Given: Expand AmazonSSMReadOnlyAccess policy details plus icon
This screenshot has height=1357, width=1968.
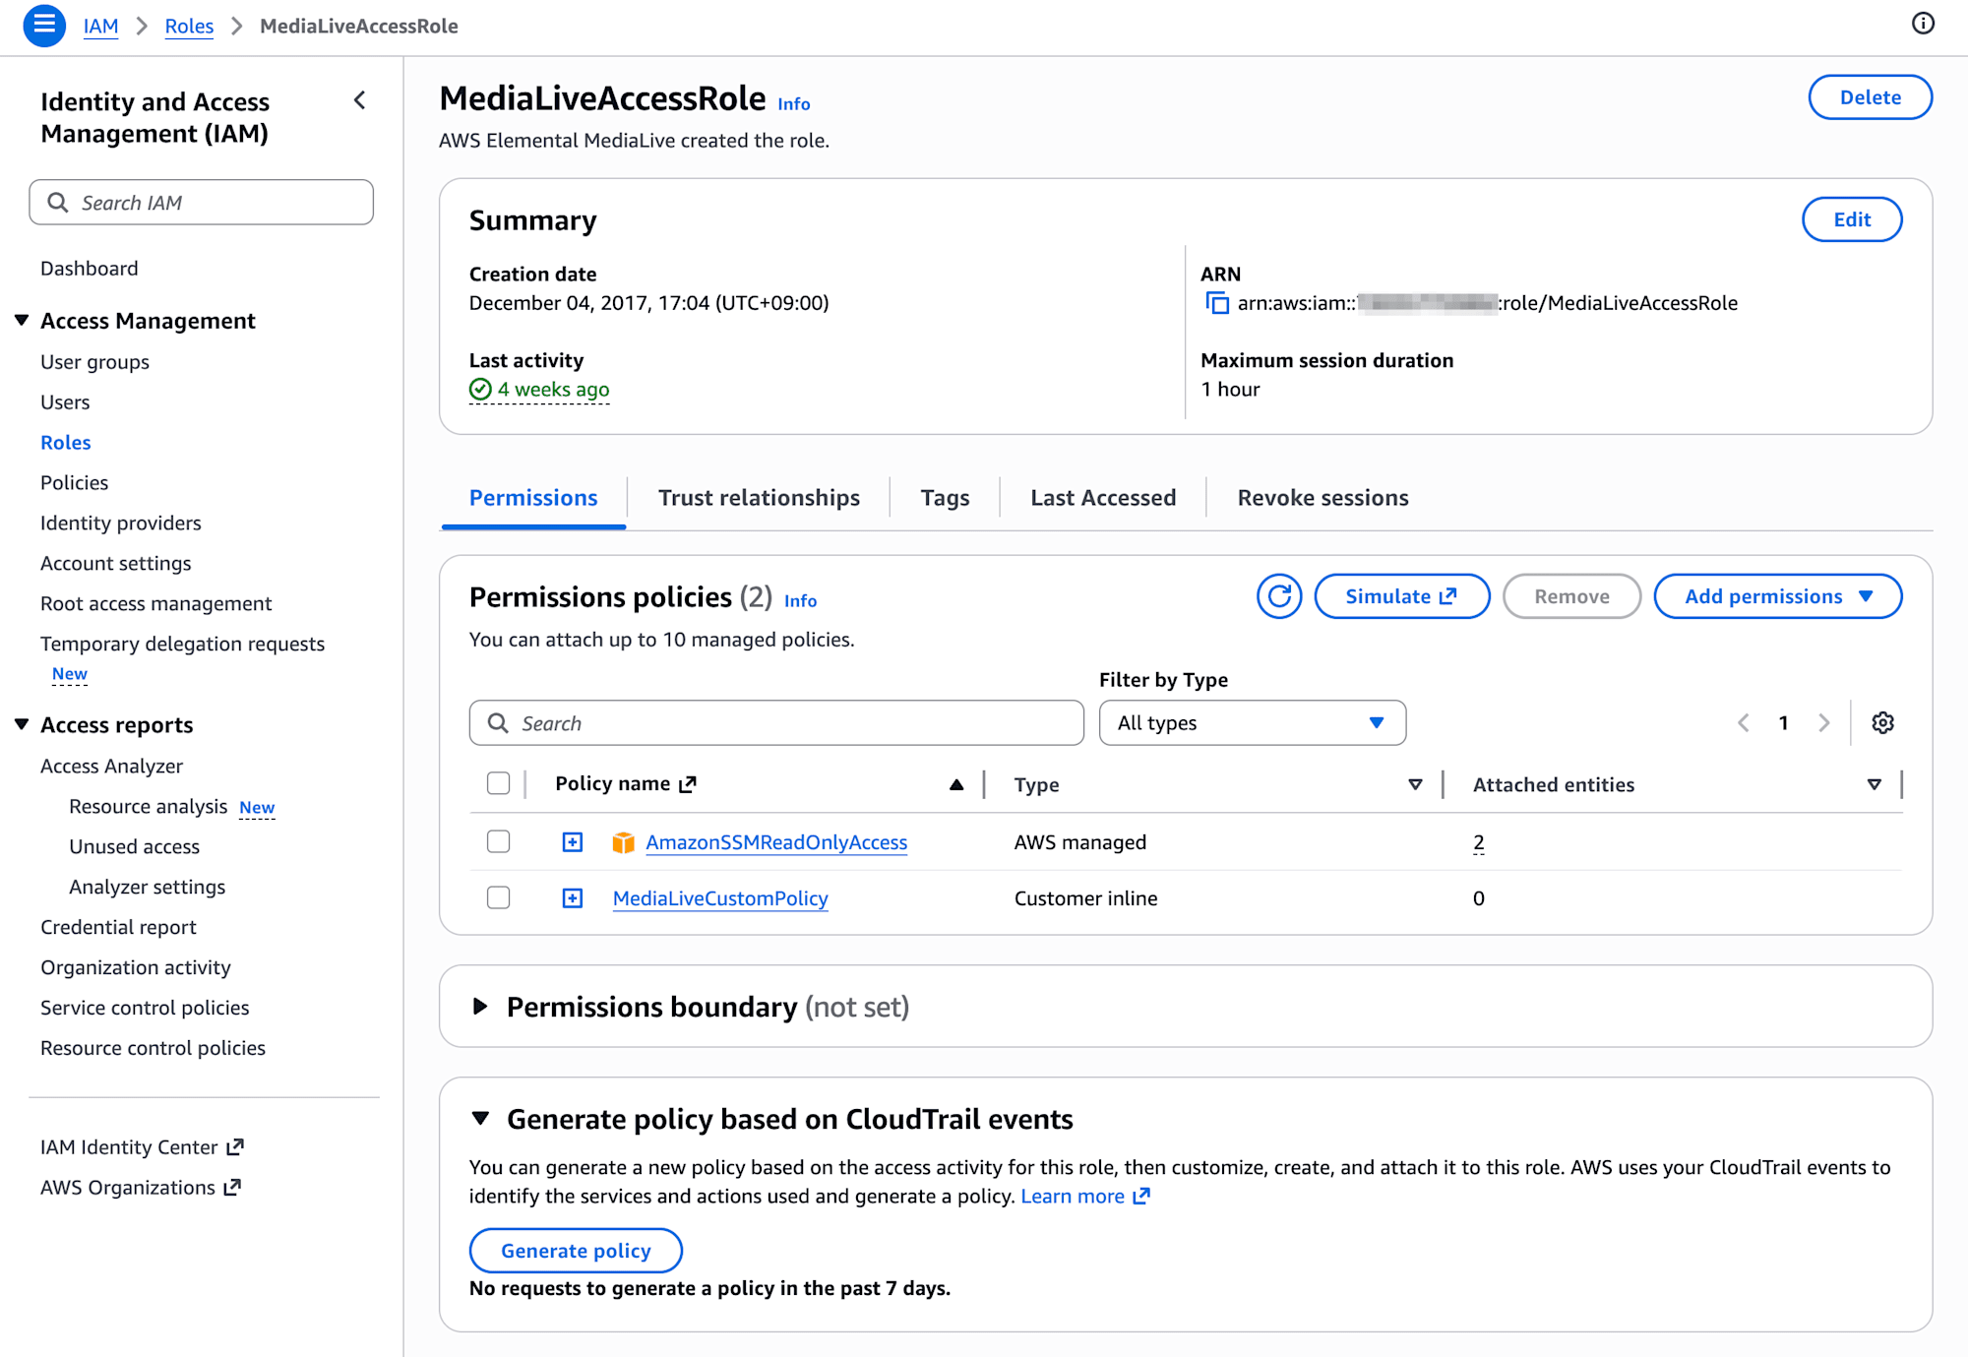Looking at the screenshot, I should tap(573, 842).
